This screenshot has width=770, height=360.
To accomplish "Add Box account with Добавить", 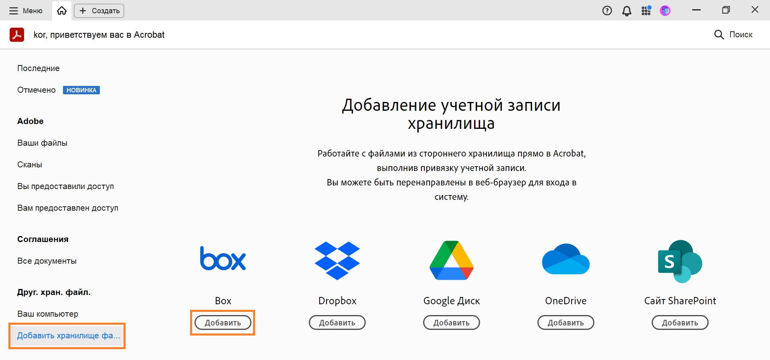I will (x=223, y=323).
